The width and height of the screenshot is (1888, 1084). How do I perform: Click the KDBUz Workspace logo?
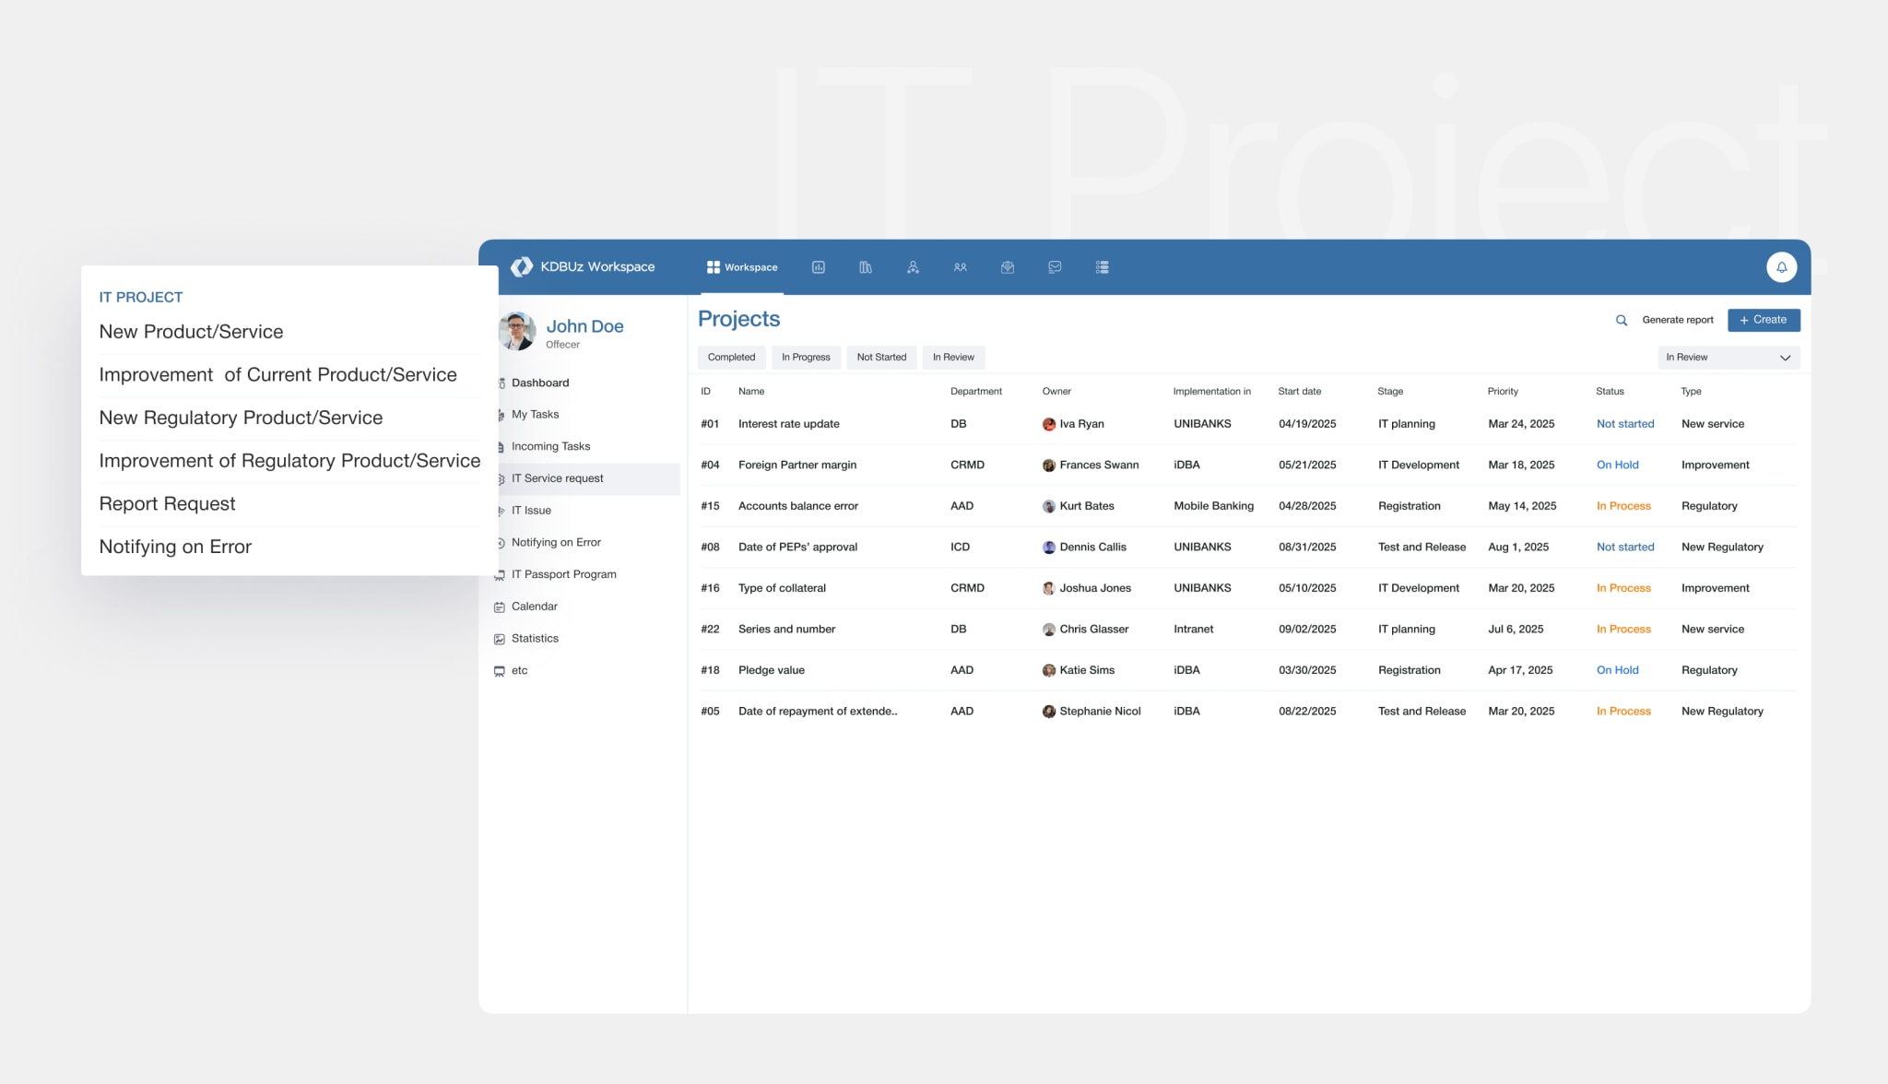[583, 267]
